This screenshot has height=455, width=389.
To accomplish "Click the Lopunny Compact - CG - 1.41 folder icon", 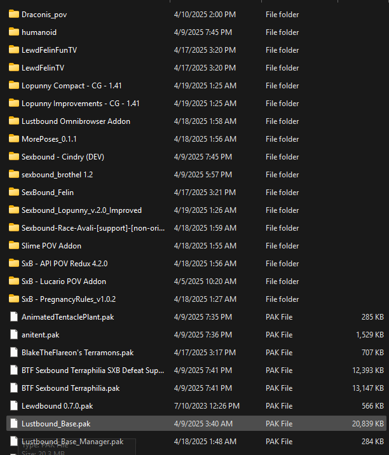I will [13, 85].
